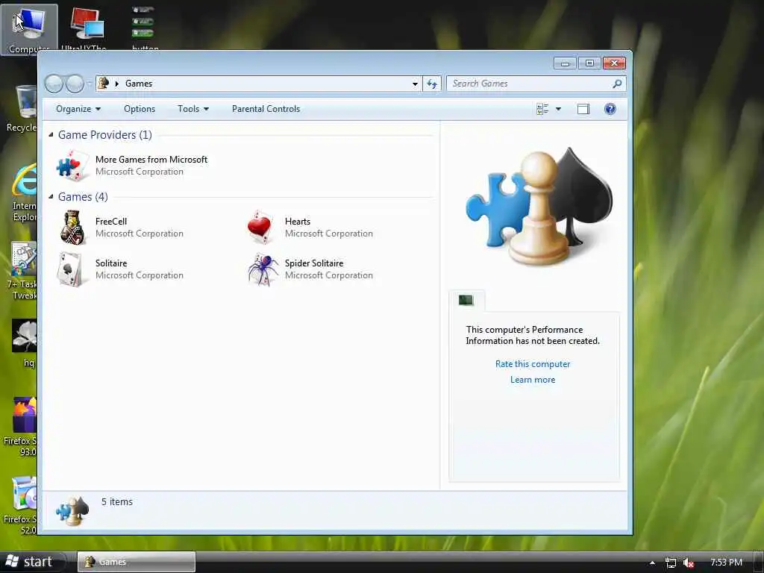Click the Game Providers (1) header text
Viewport: 764px width, 573px height.
click(x=104, y=135)
